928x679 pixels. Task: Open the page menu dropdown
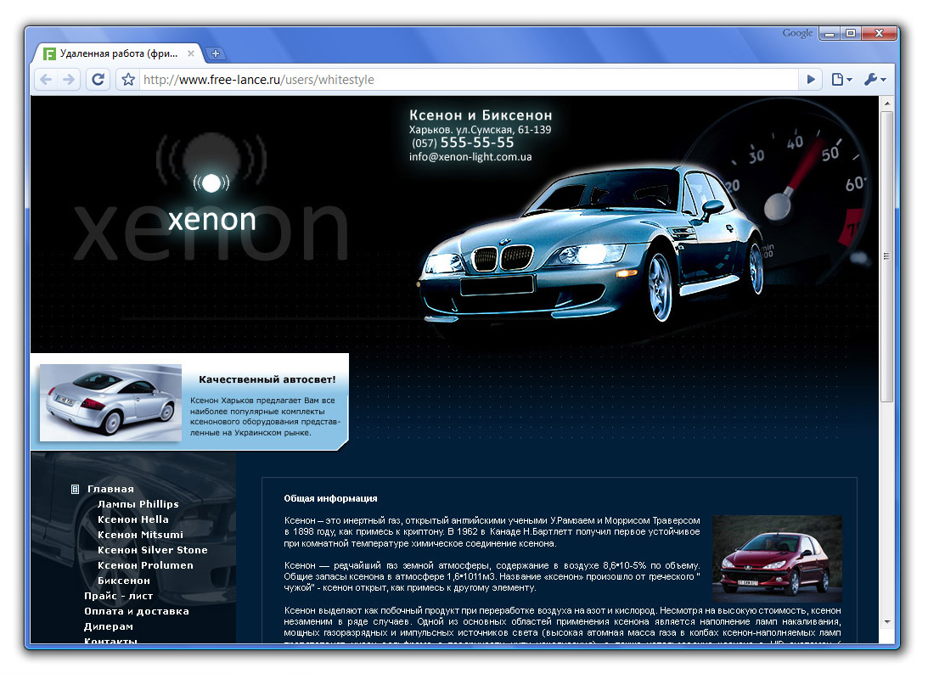pos(841,79)
